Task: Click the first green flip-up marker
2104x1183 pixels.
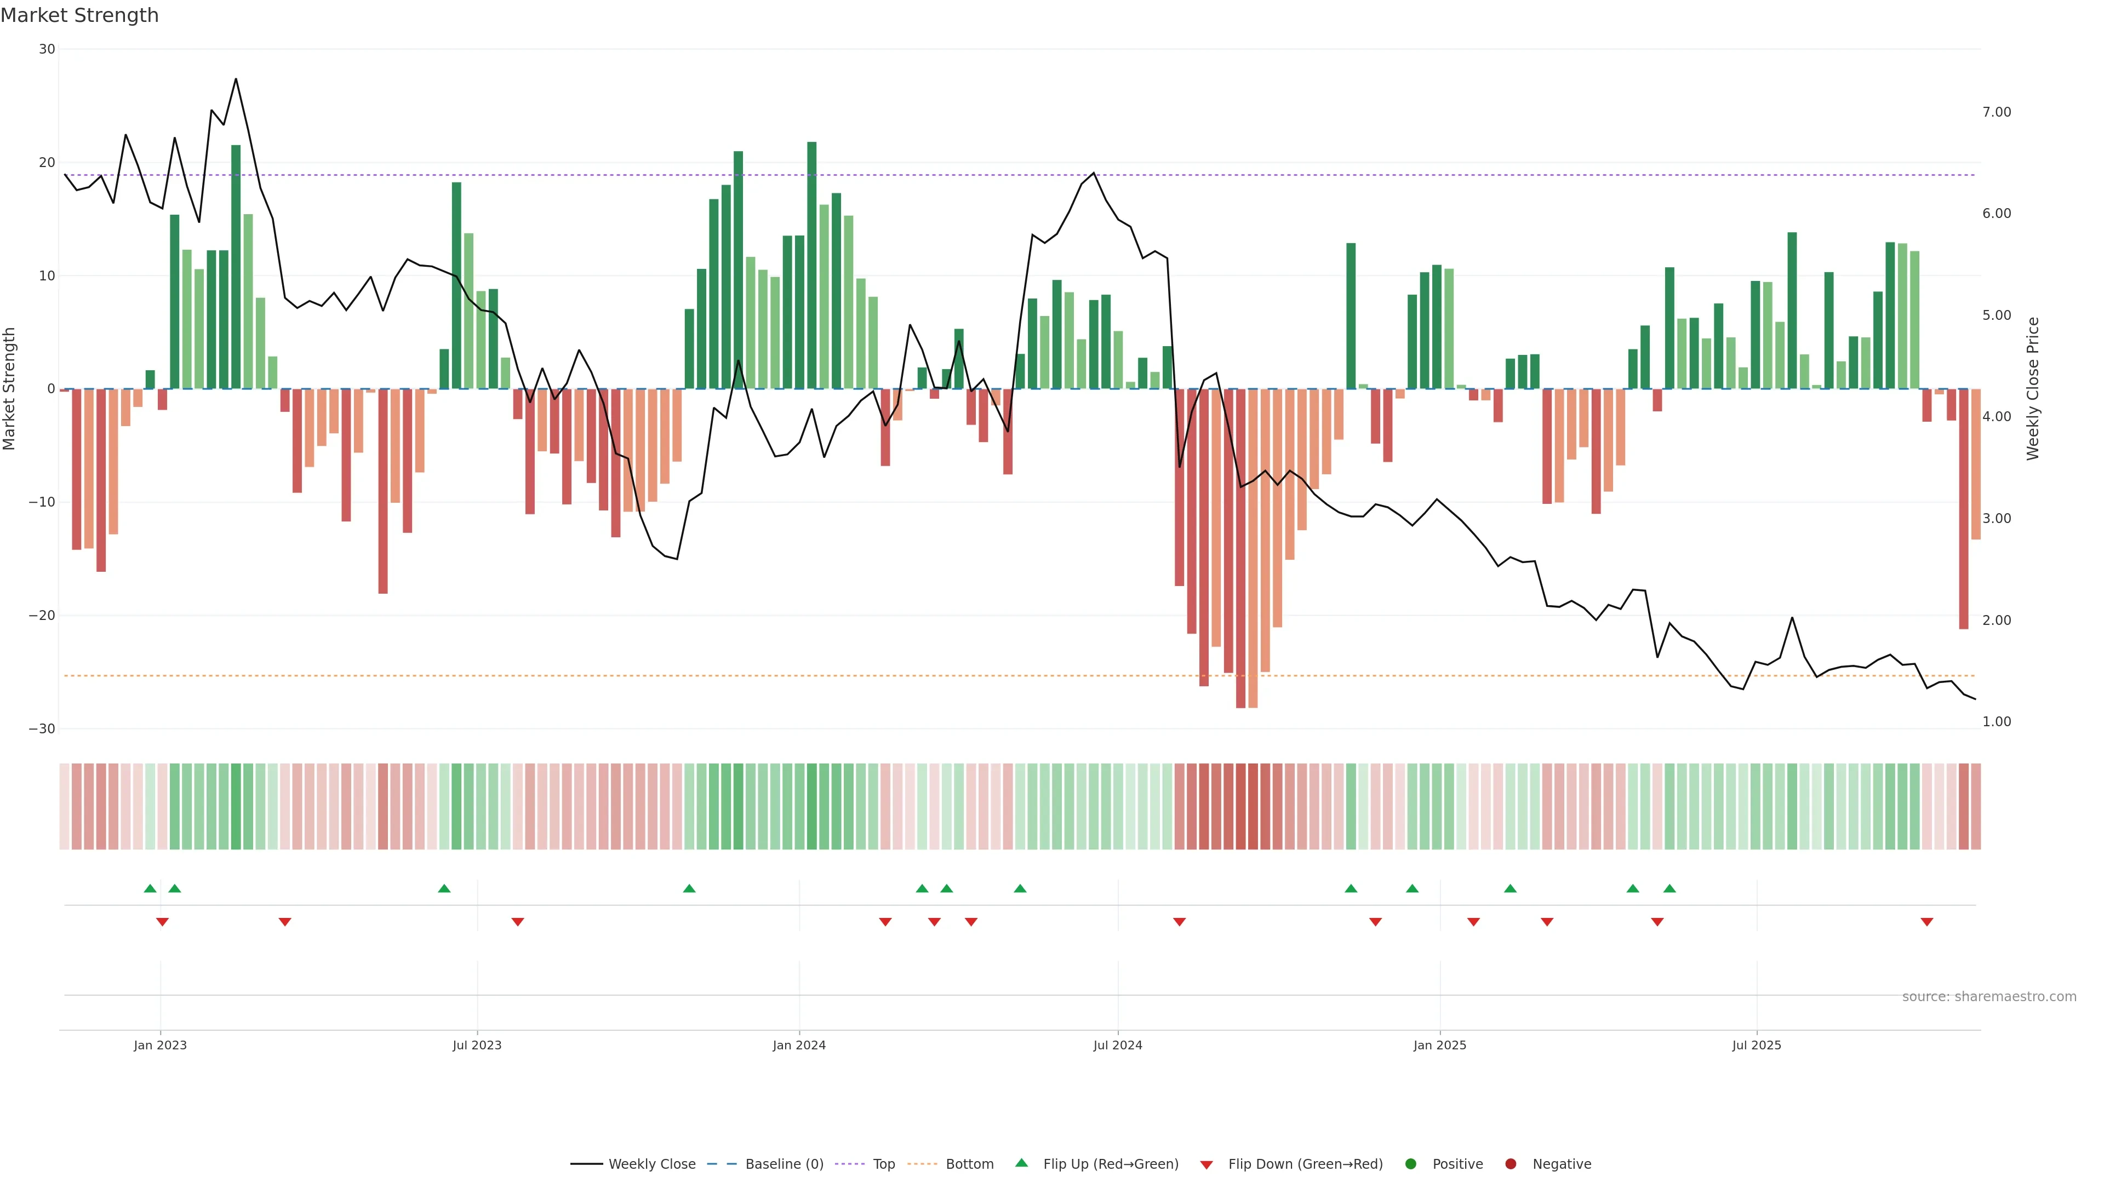Action: coord(150,888)
